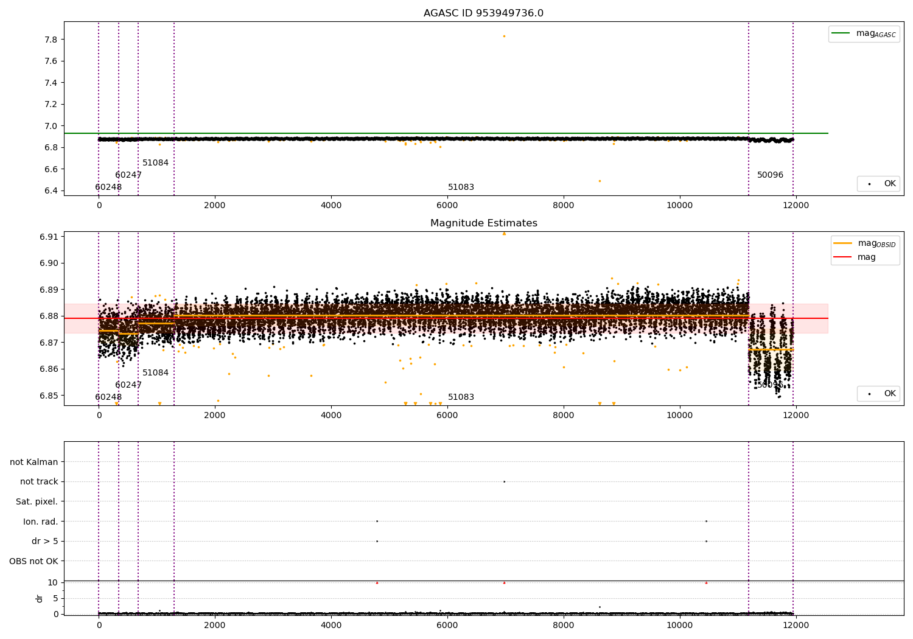Select the orange mag OBSID legend entry
Image resolution: width=913 pixels, height=639 pixels.
(864, 243)
